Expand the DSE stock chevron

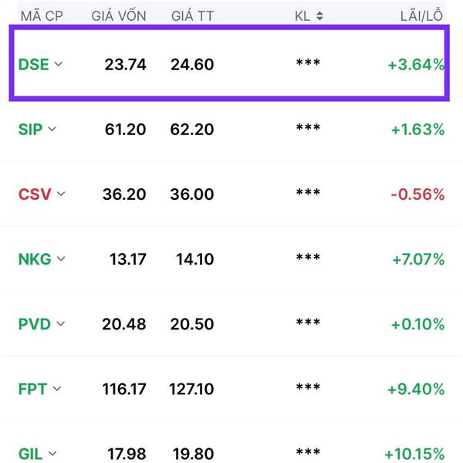59,64
